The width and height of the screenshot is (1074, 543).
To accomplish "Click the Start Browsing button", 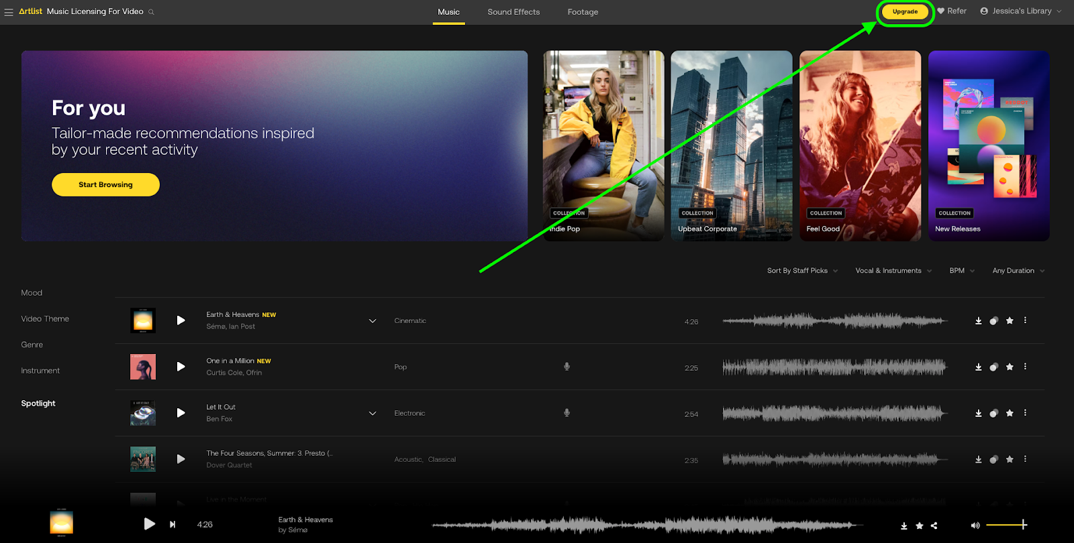I will [105, 185].
